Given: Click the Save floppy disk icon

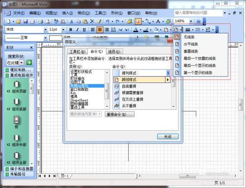Looking at the screenshot, I should coord(26,21).
